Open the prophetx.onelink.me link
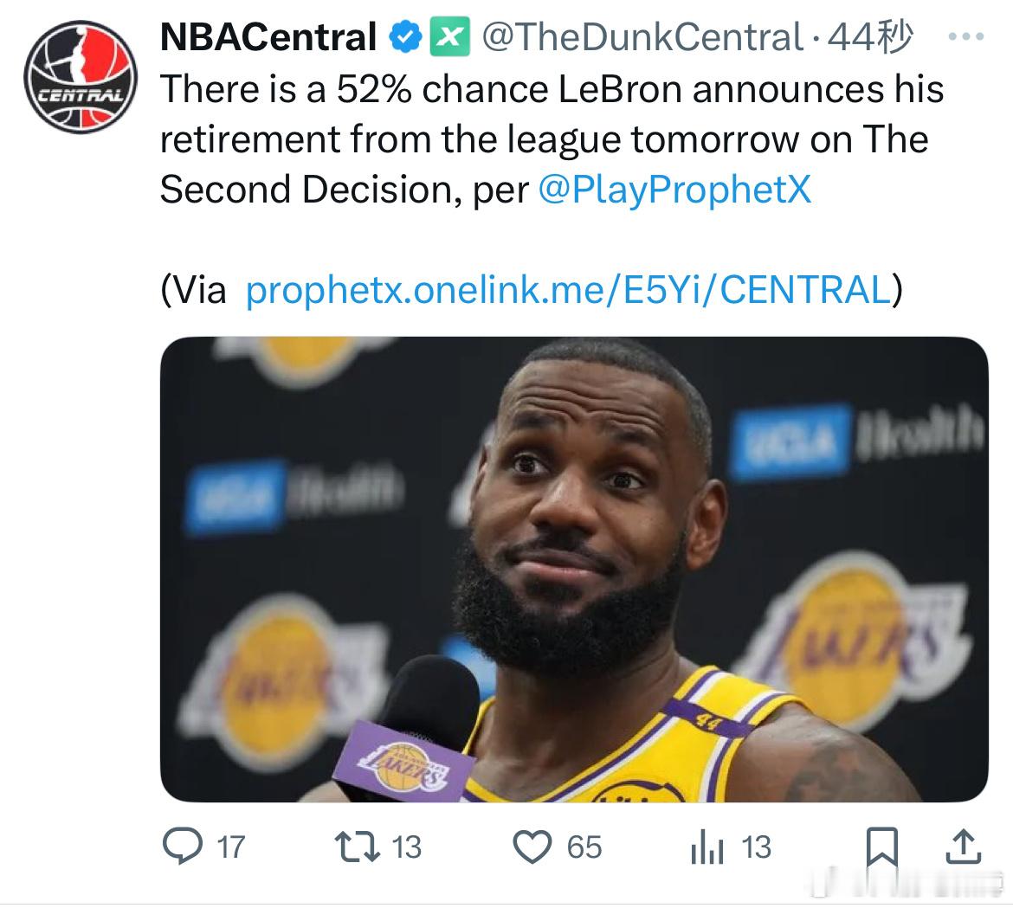 pos(567,290)
